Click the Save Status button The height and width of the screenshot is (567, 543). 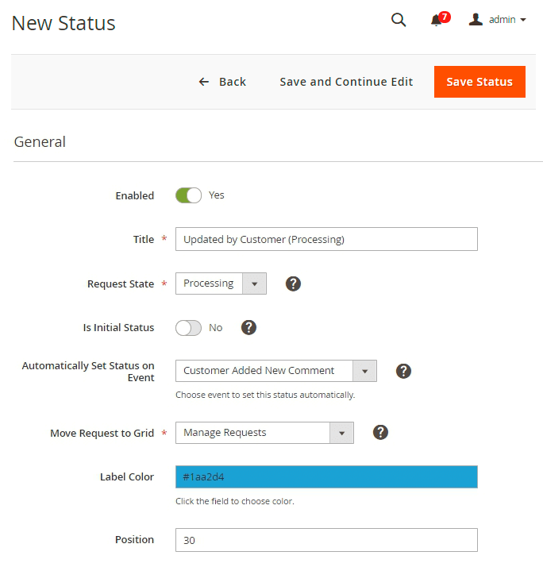click(x=479, y=82)
